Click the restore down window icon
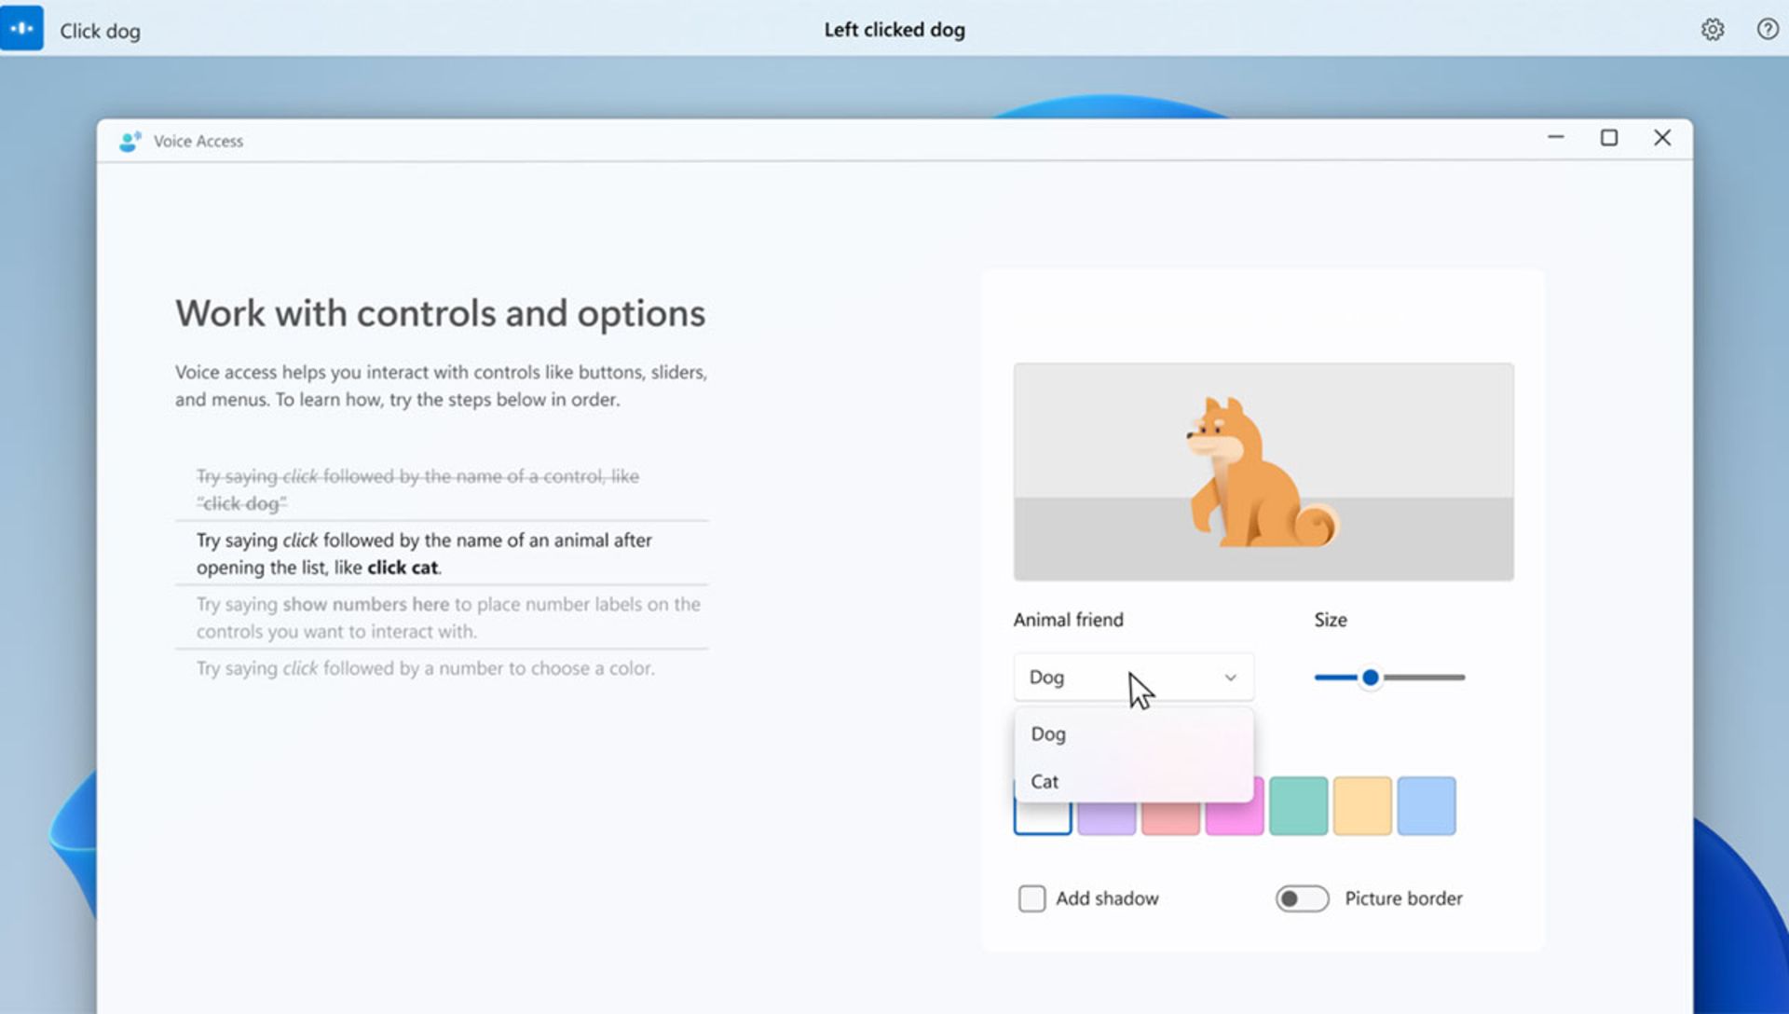The image size is (1789, 1014). [1609, 138]
